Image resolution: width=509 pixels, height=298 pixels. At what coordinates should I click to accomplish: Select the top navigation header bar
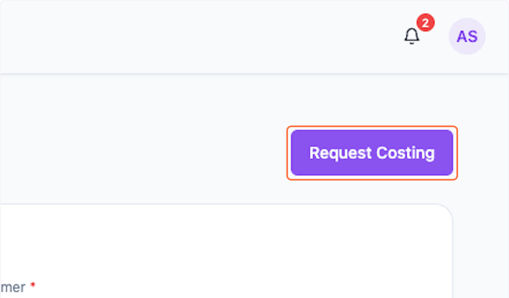(255, 36)
